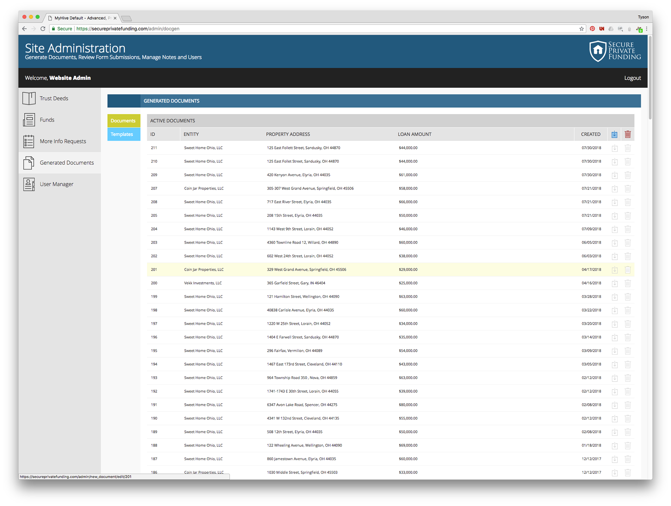Sort by the Loan Amount column header
This screenshot has width=671, height=506.
point(414,134)
